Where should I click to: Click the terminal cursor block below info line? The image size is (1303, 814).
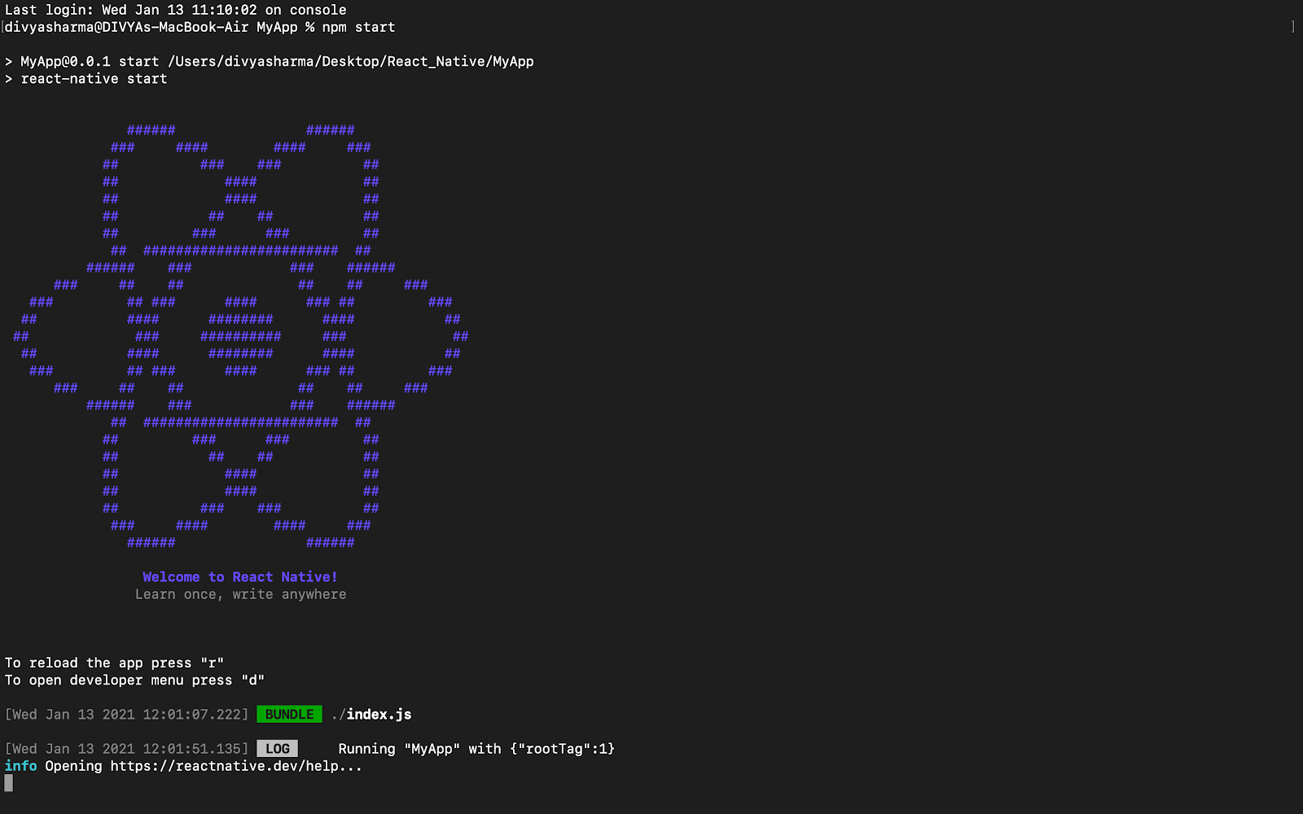click(x=9, y=783)
